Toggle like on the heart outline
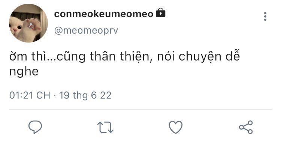 (176, 127)
